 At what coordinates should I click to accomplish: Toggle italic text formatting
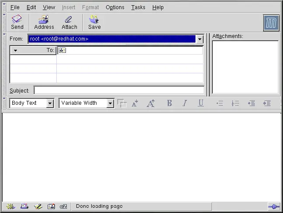pos(185,103)
